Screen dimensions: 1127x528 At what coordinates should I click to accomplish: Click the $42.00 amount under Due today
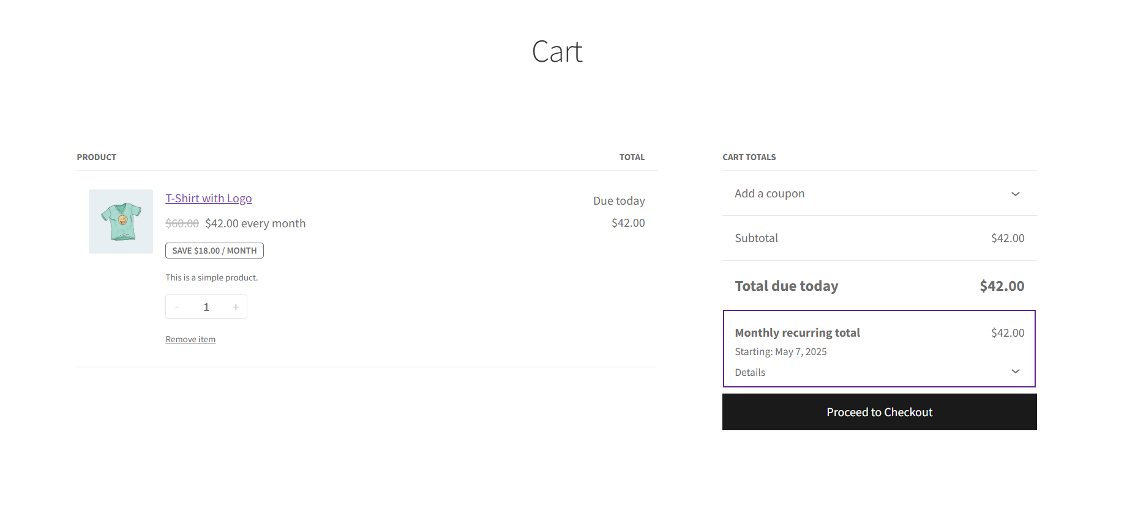click(628, 223)
